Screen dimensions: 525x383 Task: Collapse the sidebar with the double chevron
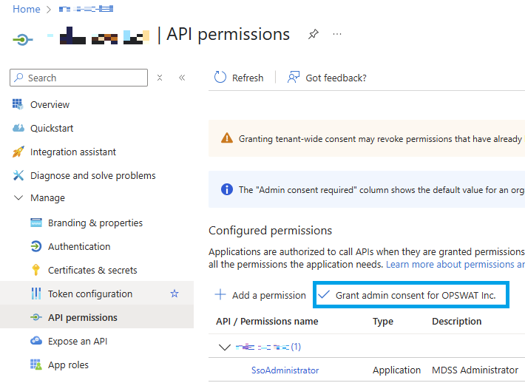[182, 78]
